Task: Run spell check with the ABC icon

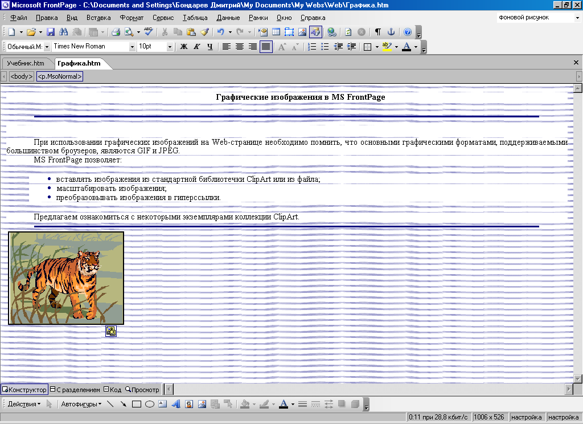Action: point(149,32)
